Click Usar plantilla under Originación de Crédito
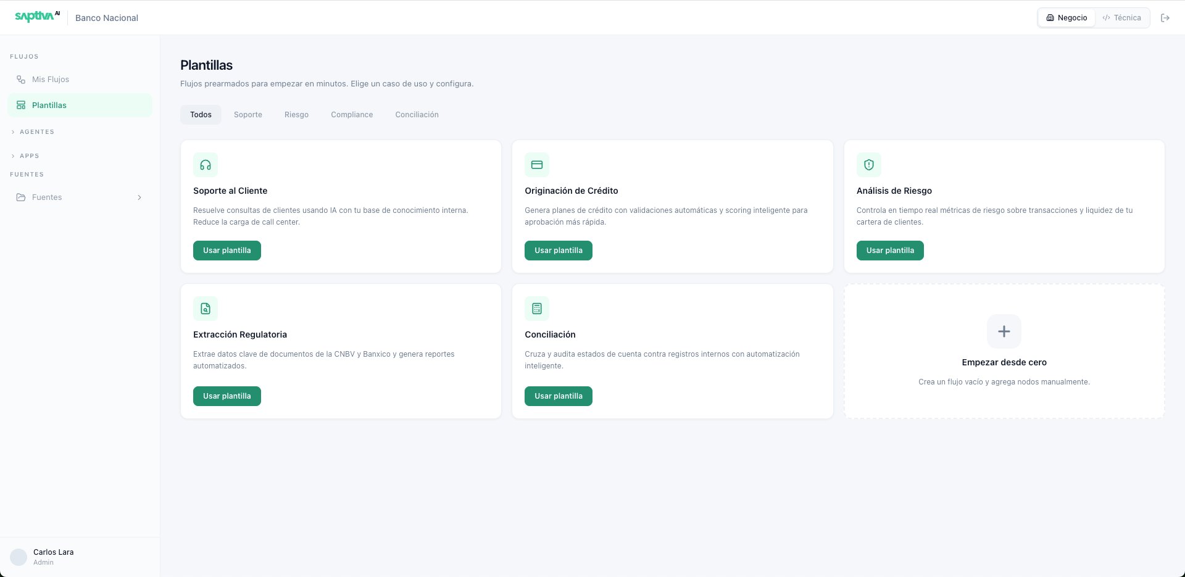Viewport: 1185px width, 577px height. click(x=558, y=250)
